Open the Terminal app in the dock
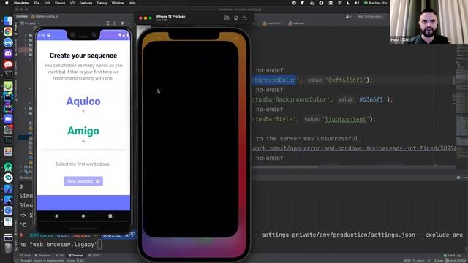 tap(8, 75)
